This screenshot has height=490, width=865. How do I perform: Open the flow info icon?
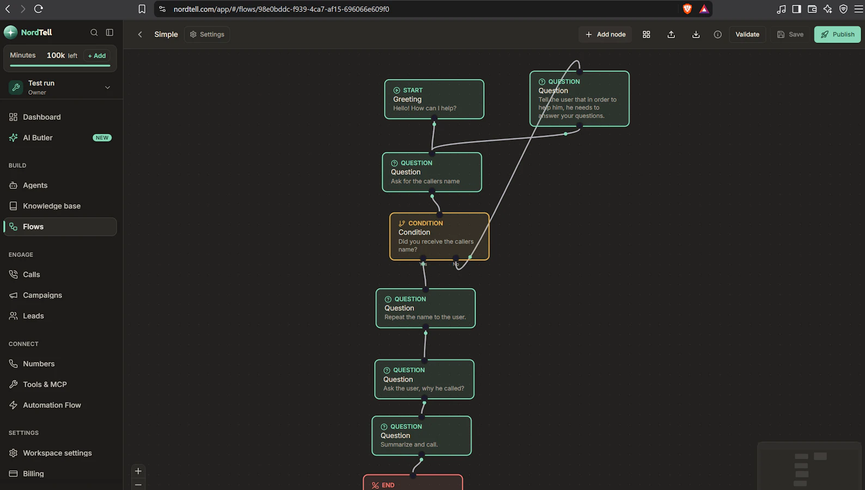tap(718, 34)
